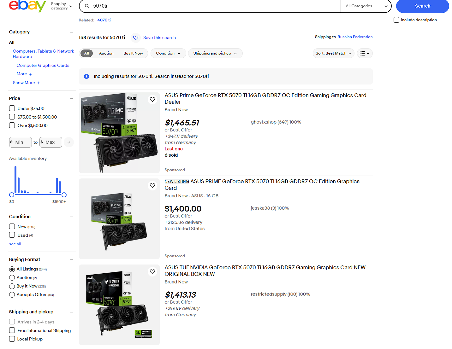Viewport: 452px width, 349px height.
Task: Click see all conditions link
Action: coord(15,244)
